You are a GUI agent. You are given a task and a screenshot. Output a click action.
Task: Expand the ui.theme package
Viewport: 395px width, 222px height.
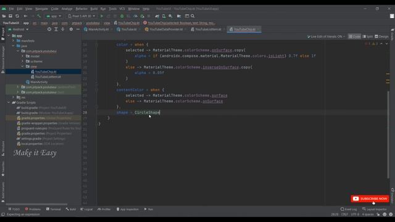pos(22,62)
